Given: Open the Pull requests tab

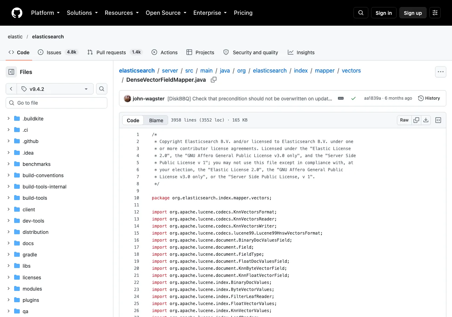Looking at the screenshot, I should click(115, 52).
